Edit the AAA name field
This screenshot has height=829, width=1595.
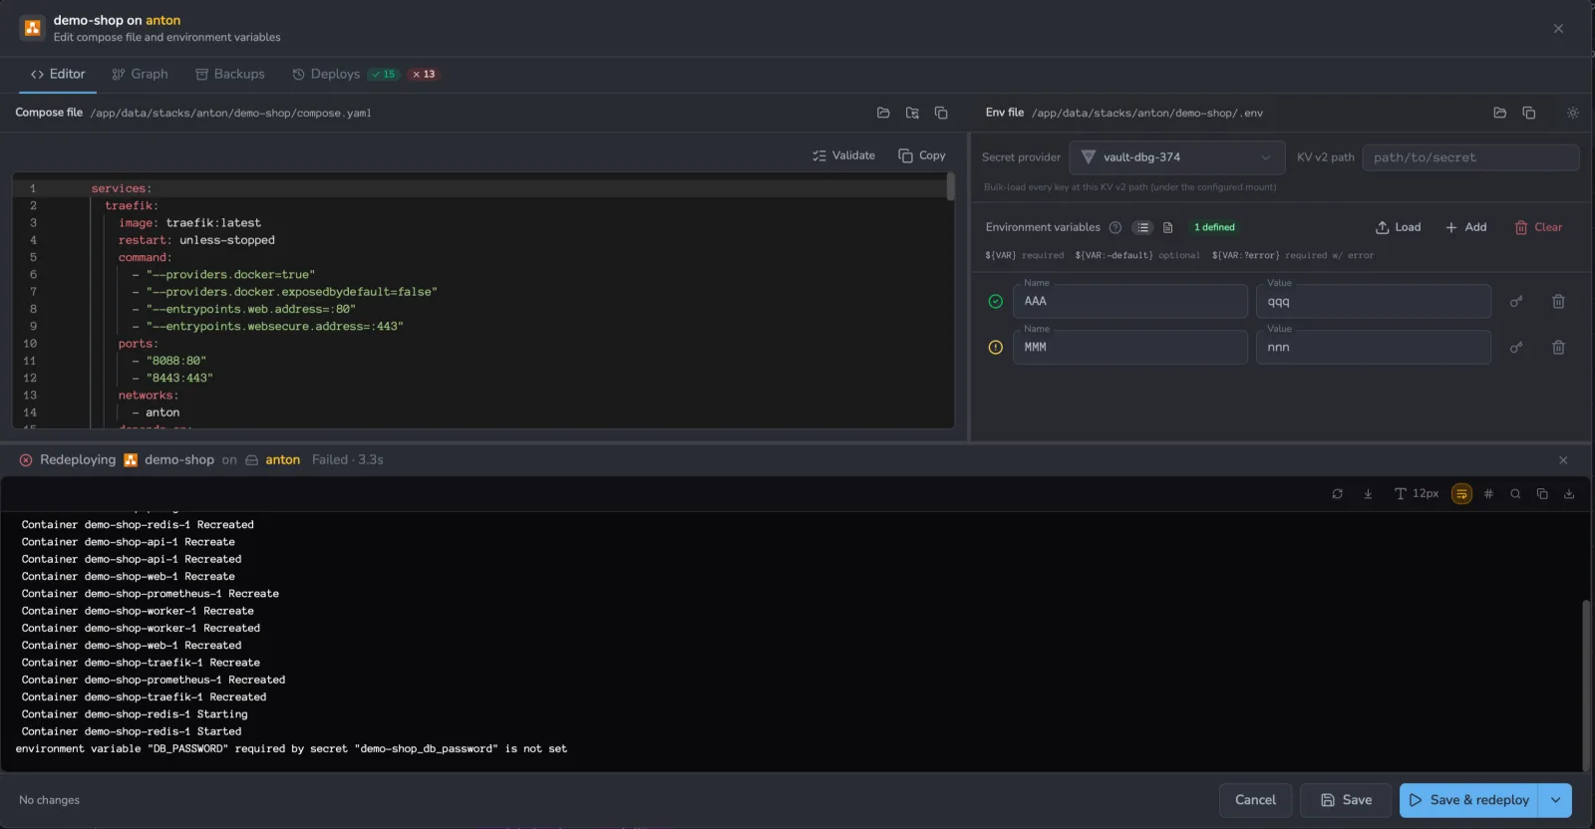(1130, 301)
